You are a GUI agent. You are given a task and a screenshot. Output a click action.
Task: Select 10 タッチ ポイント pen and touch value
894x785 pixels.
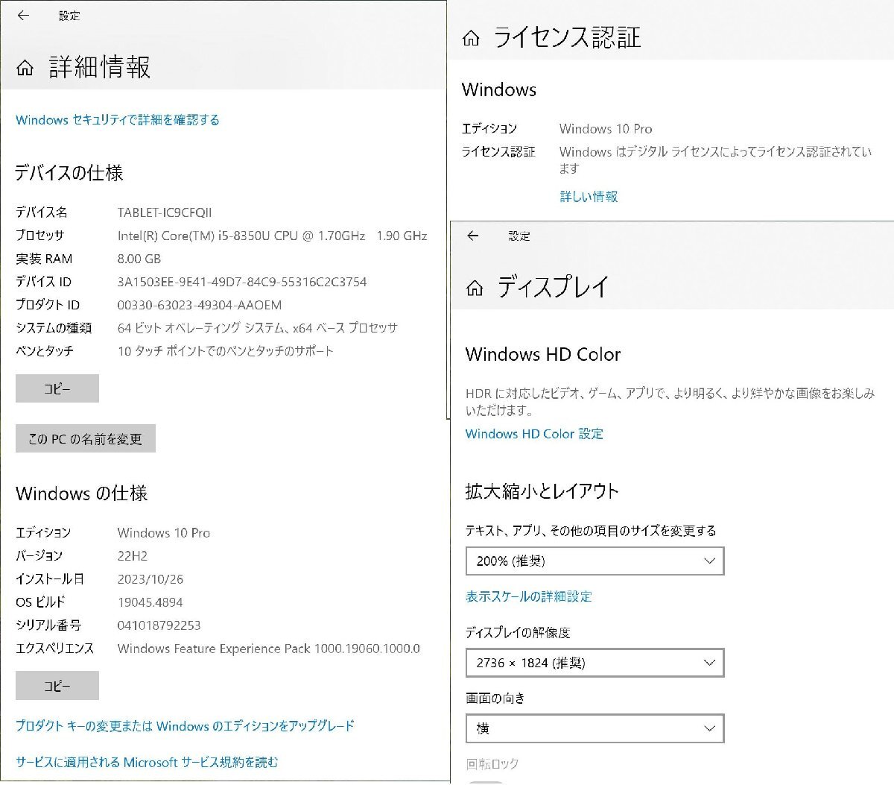(x=226, y=351)
